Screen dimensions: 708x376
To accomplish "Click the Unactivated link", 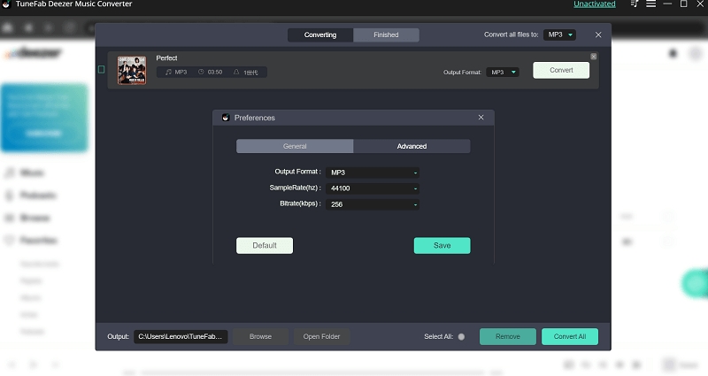I will point(594,4).
